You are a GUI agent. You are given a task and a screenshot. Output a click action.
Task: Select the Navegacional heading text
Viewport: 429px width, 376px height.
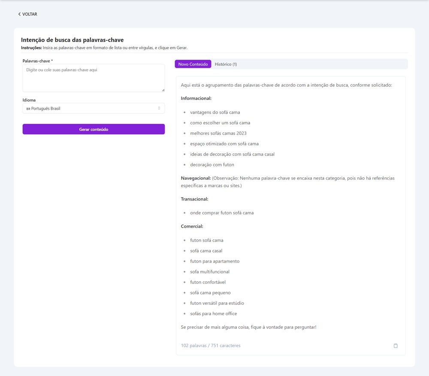coord(195,178)
